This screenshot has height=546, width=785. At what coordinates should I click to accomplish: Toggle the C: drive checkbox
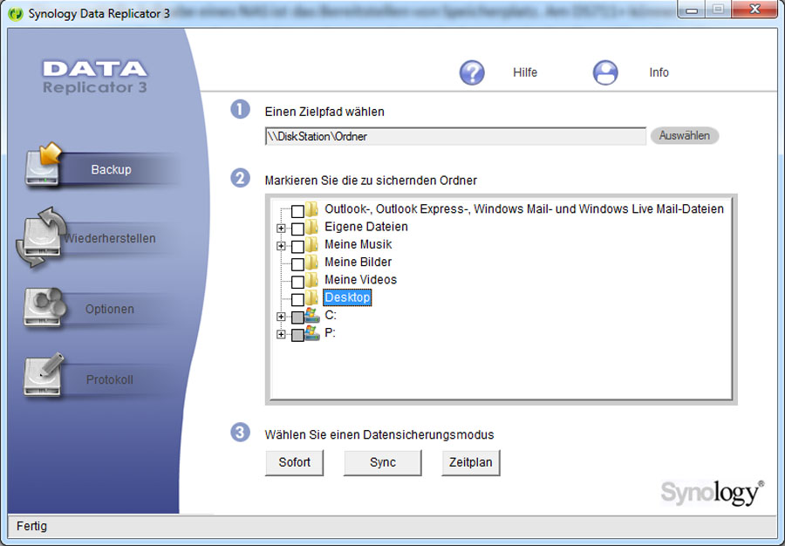coord(297,317)
